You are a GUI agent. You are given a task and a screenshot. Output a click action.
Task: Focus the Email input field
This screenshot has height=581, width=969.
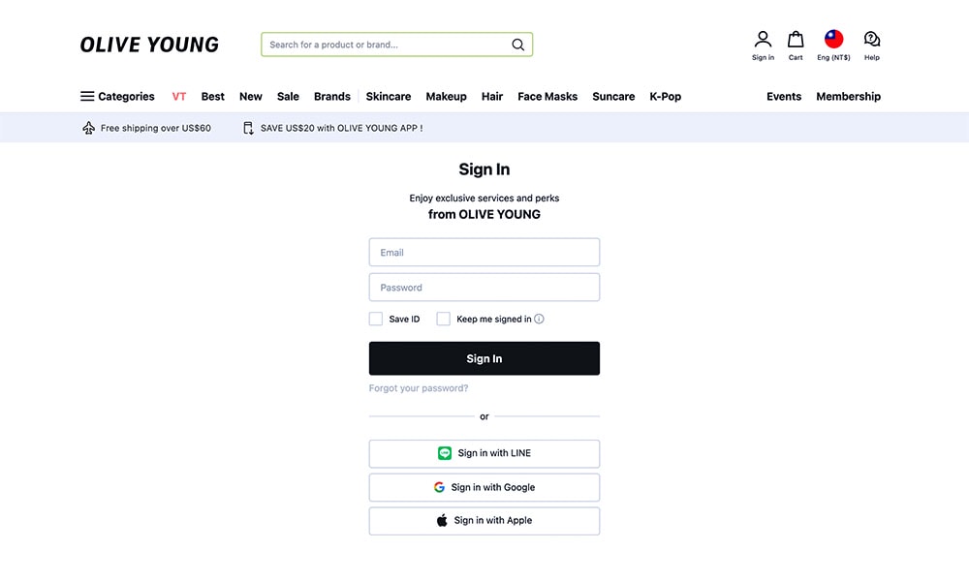[x=484, y=253]
